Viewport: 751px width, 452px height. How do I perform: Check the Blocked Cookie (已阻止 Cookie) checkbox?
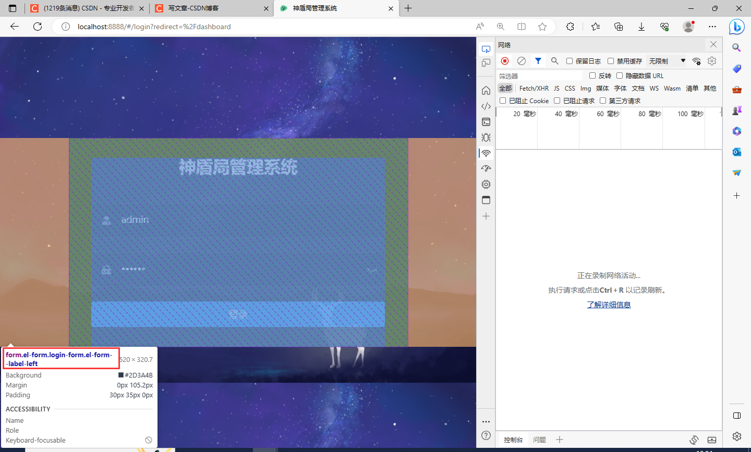coord(503,101)
